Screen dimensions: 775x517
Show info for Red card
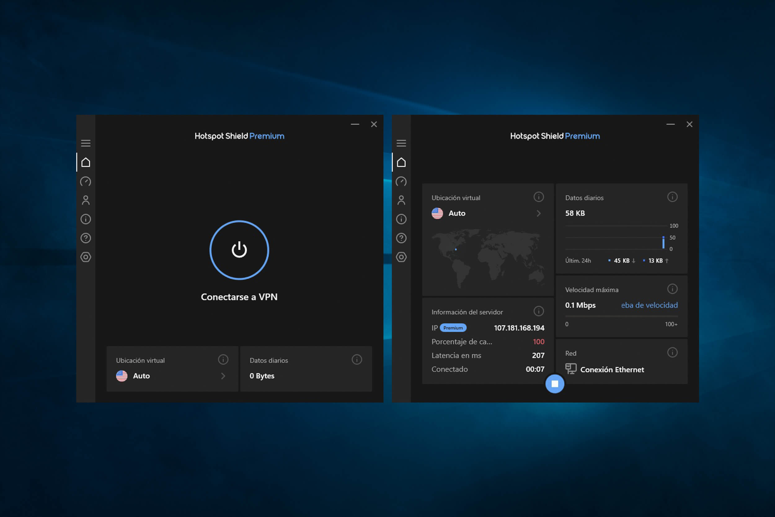[672, 352]
